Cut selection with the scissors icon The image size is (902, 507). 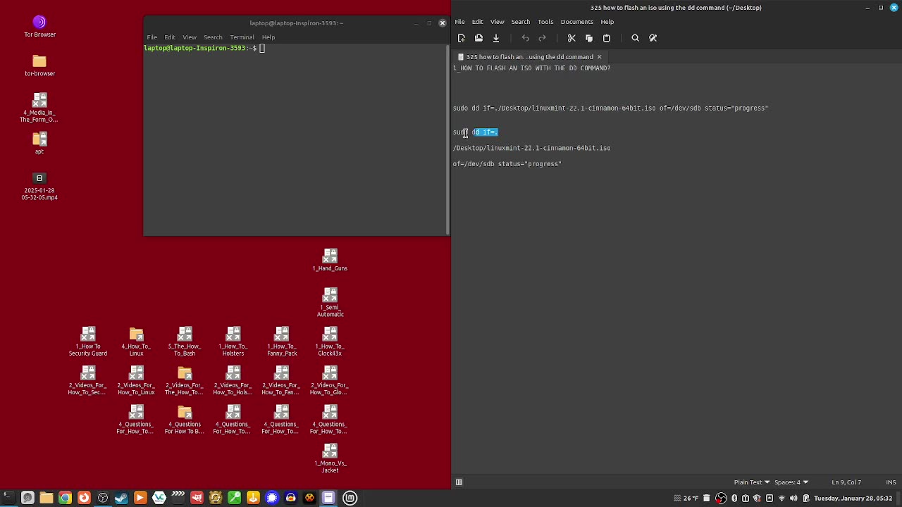(x=572, y=38)
